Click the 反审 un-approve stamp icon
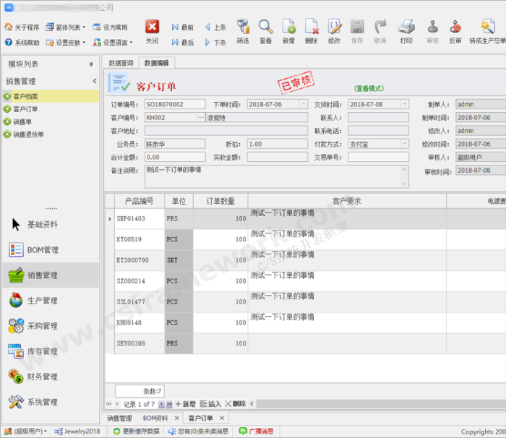This screenshot has width=506, height=438. pos(455,27)
